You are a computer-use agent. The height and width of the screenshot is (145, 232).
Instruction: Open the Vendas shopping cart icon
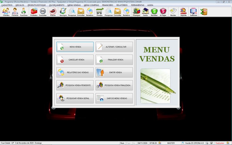(99, 12)
